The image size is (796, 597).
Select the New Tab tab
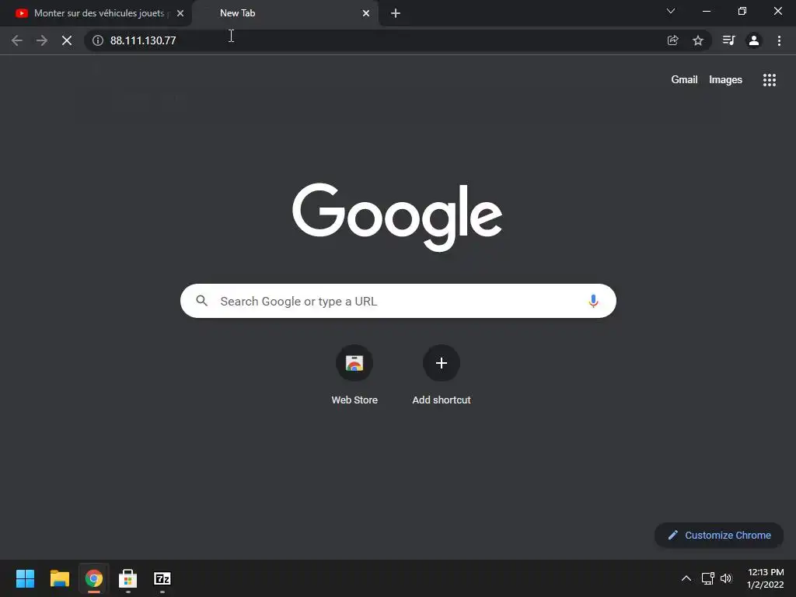pos(286,13)
